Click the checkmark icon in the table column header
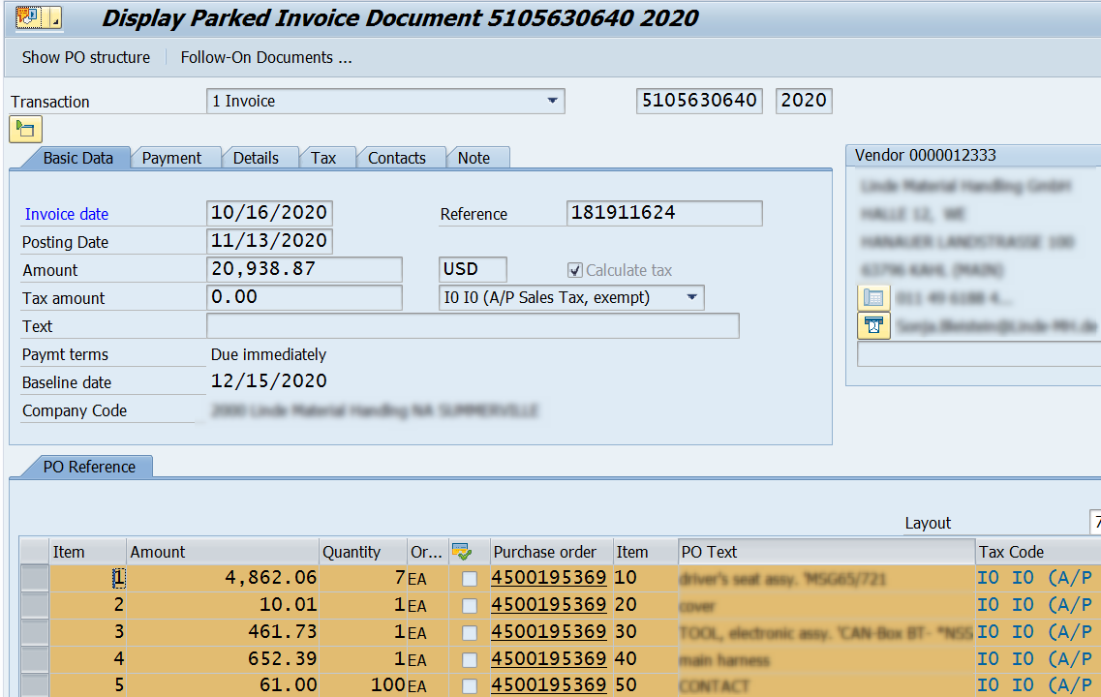This screenshot has width=1101, height=697. 462,552
